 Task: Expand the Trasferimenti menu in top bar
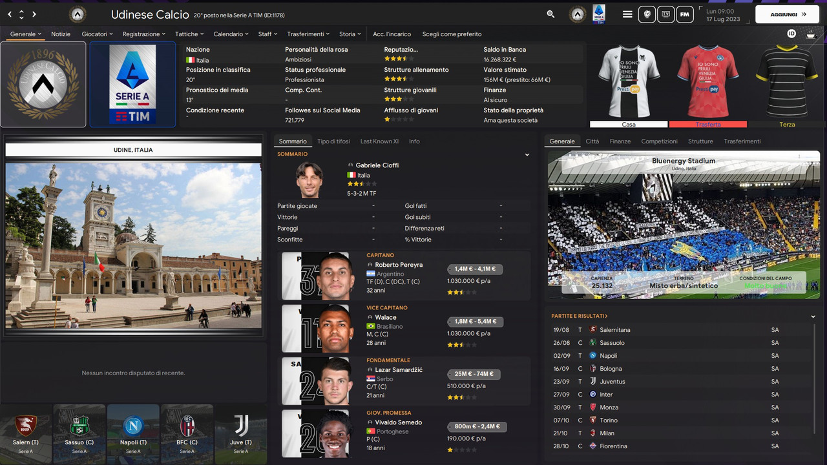(x=308, y=34)
